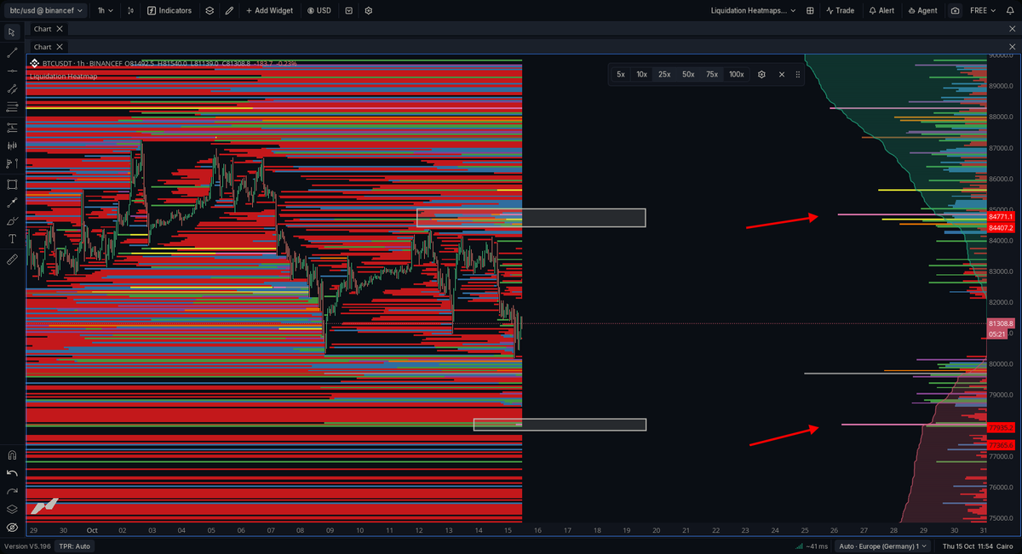Screen dimensions: 1022x554
Task: Select the lower Chart tab
Action: [x=43, y=47]
